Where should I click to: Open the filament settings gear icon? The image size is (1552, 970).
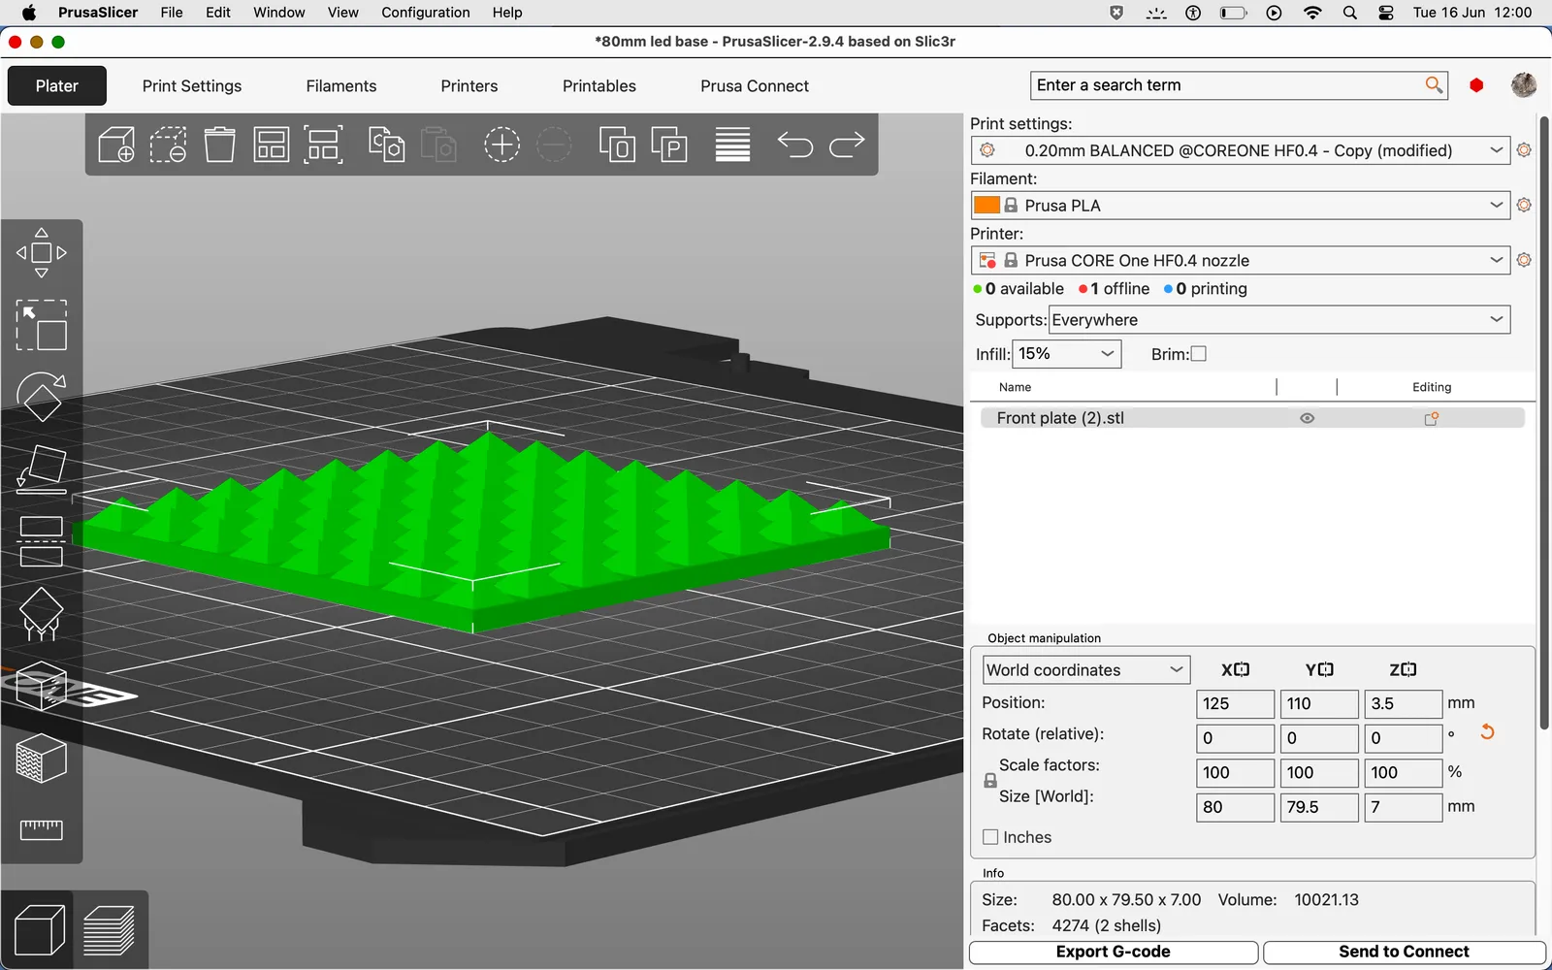(x=1524, y=206)
